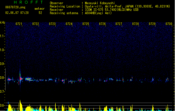Click the 0.8 frequency axis label
This screenshot has width=175, height=111.
point(2,78)
